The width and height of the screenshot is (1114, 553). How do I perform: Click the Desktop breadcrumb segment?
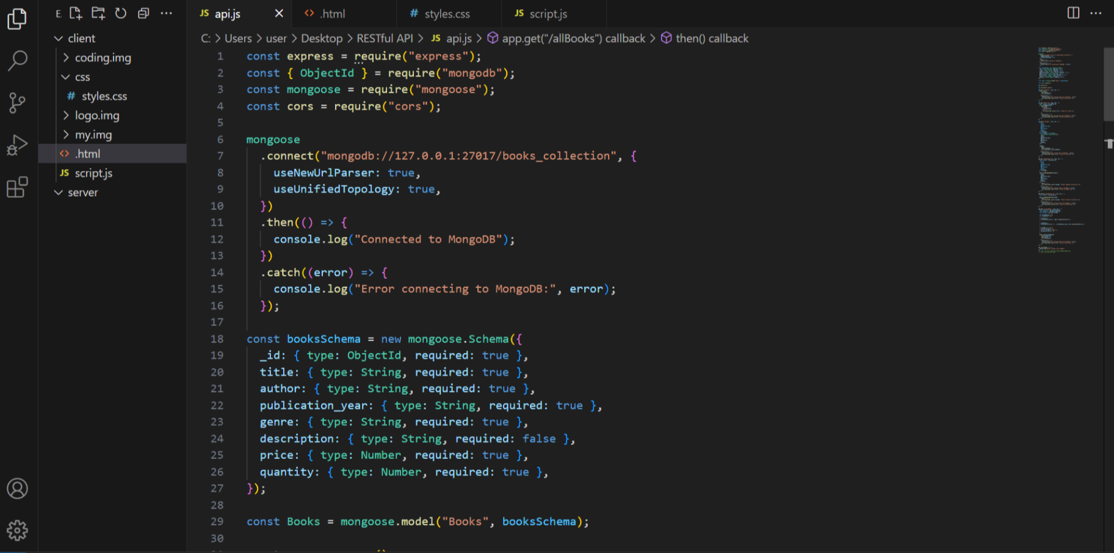pyautogui.click(x=322, y=38)
